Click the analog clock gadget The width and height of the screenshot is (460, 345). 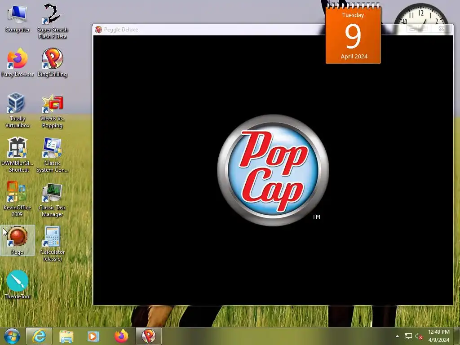pos(421,17)
